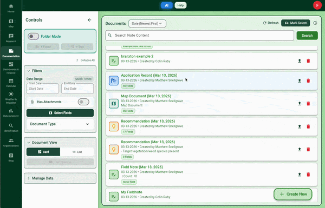
Task: Click Refresh documents
Action: point(271,23)
